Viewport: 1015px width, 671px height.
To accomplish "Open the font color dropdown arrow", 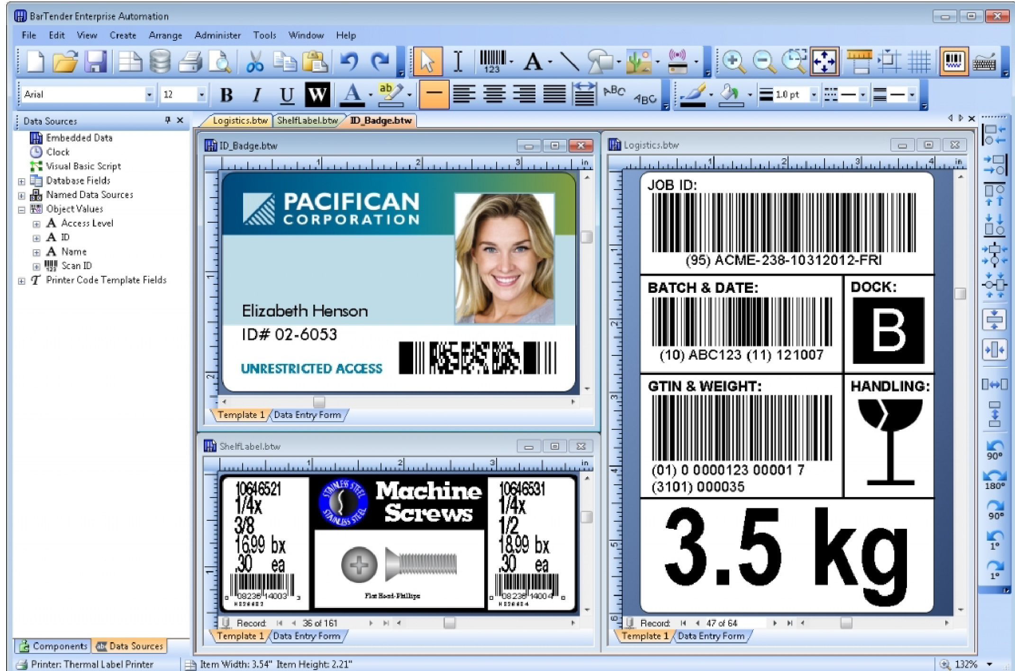I will pyautogui.click(x=371, y=95).
